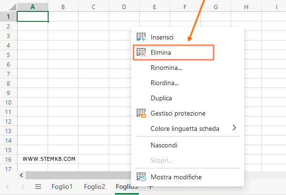The image size is (286, 195).
Task: Open the all-sheets list hamburger icon
Action: [38, 186]
